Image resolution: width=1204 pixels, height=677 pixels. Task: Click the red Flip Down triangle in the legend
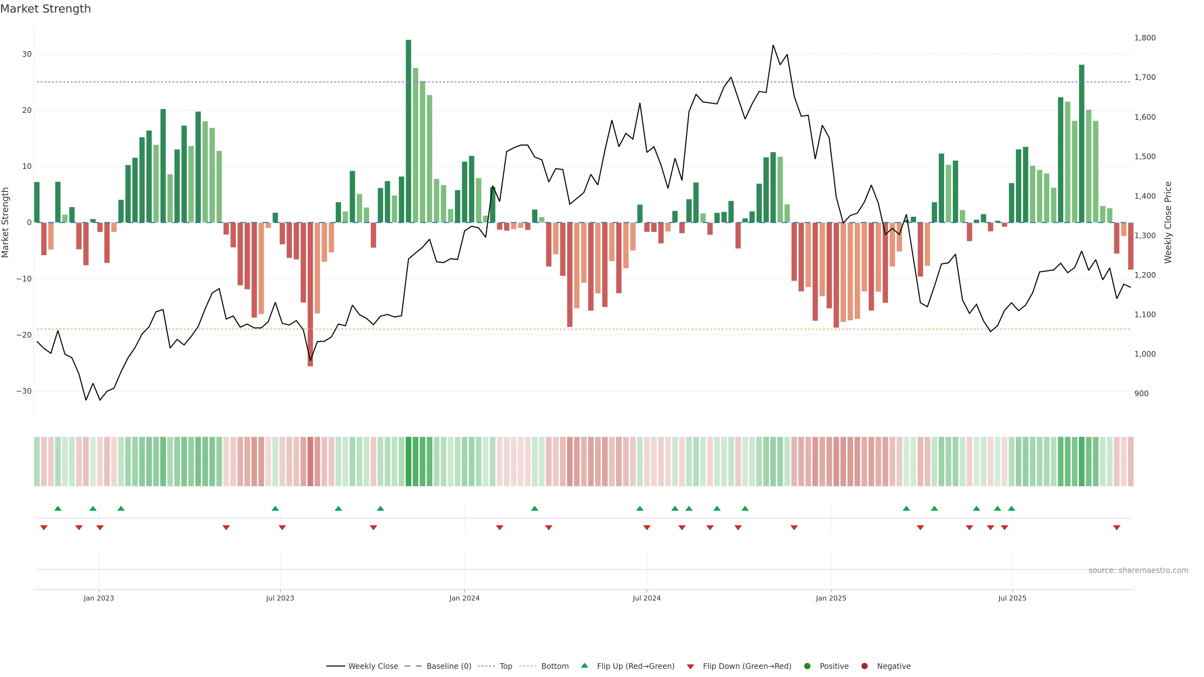690,667
